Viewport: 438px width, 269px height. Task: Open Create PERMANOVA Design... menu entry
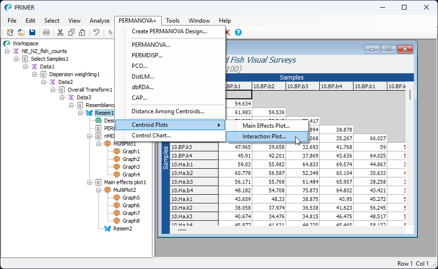pos(169,31)
